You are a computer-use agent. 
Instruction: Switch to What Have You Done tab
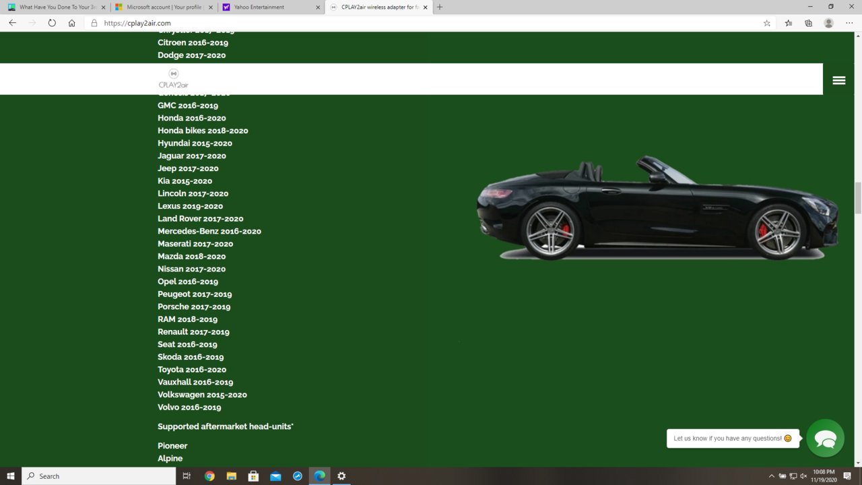coord(57,7)
